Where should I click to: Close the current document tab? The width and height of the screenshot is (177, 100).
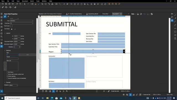point(121,14)
